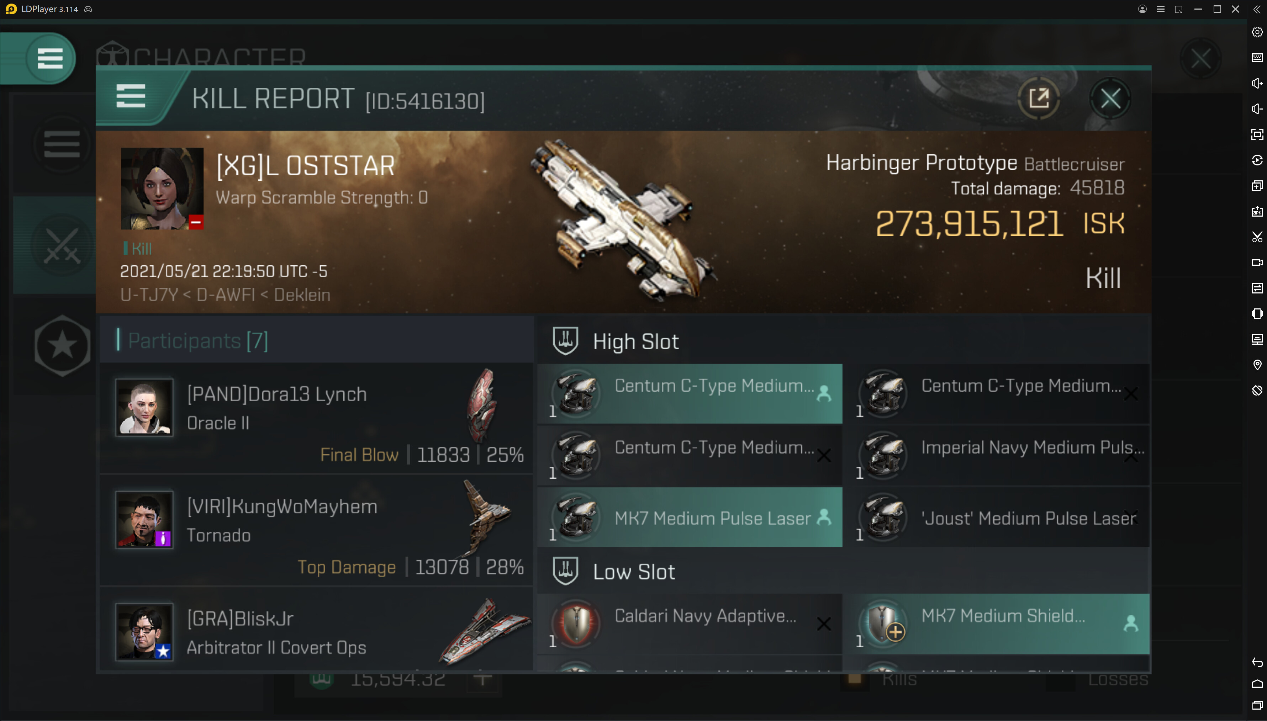Click the High Slot section icon

[x=565, y=341]
